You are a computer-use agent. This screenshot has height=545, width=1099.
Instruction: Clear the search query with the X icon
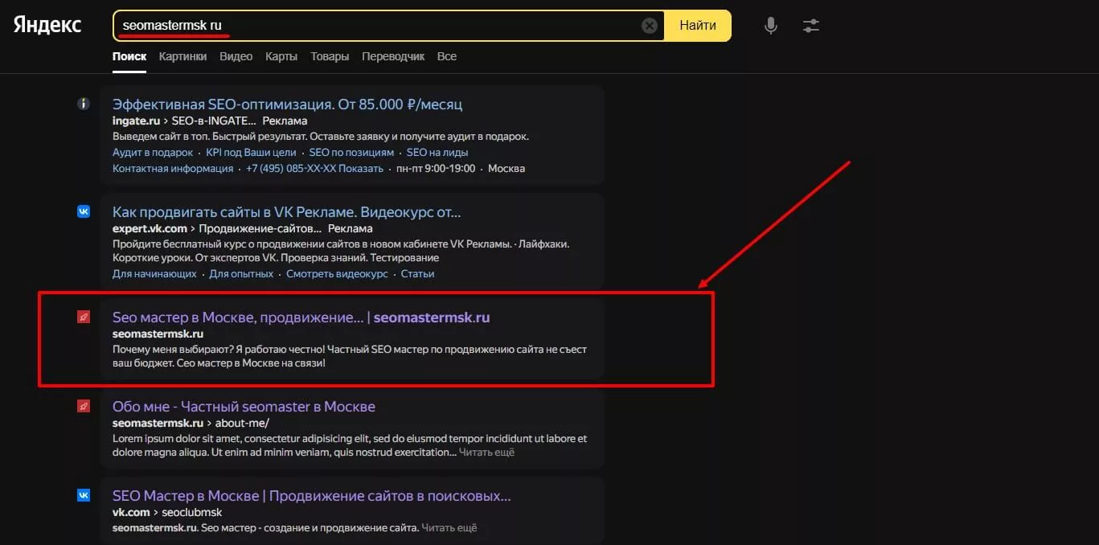[650, 26]
